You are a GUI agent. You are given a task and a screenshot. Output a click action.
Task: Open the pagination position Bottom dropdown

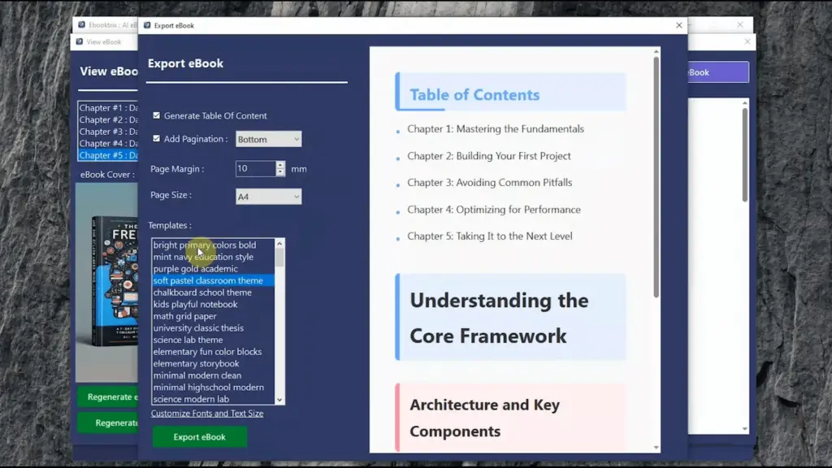tap(268, 140)
